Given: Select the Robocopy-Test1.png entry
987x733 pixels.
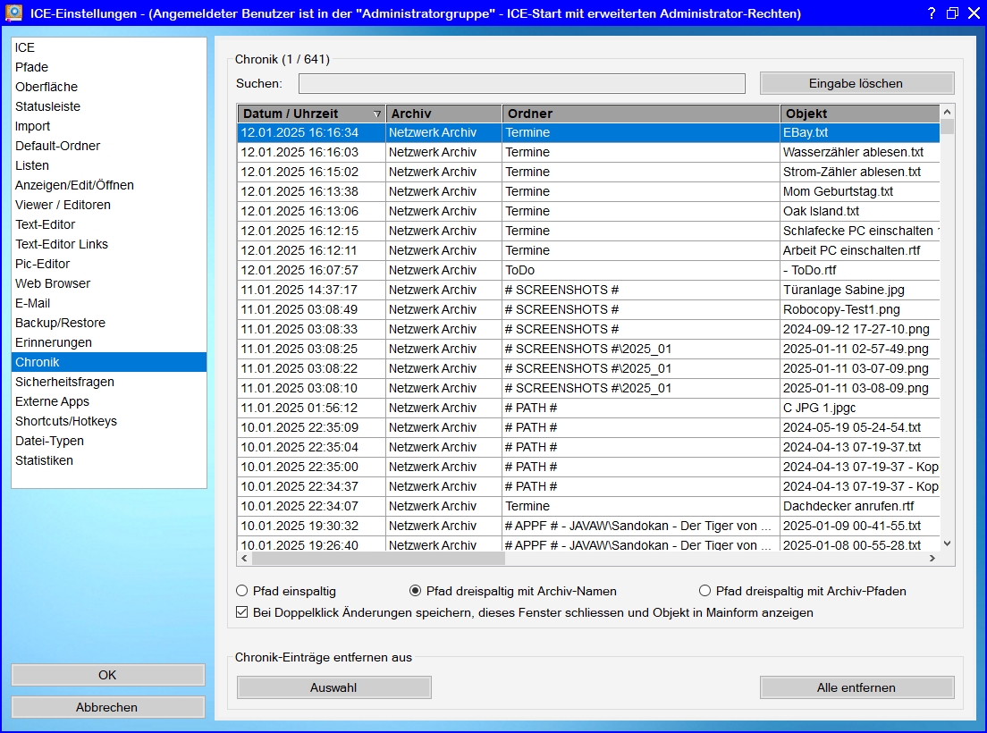Looking at the screenshot, I should point(860,309).
